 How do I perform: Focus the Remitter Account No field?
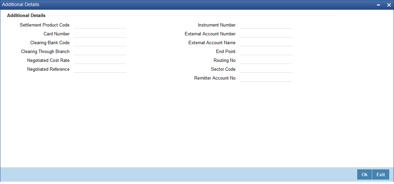click(266, 78)
